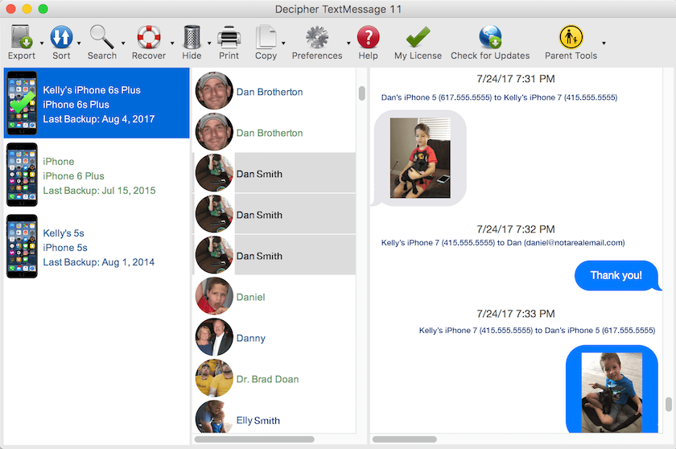Expand the Copy dropdown arrow
The height and width of the screenshot is (449, 676).
282,43
